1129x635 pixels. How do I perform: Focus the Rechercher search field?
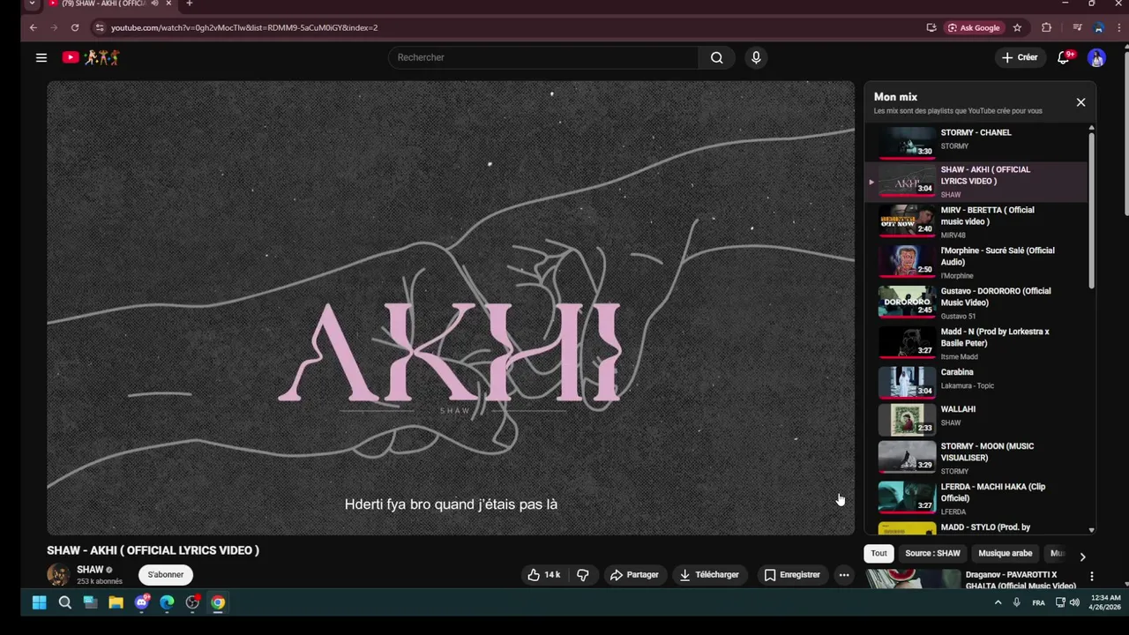(543, 57)
